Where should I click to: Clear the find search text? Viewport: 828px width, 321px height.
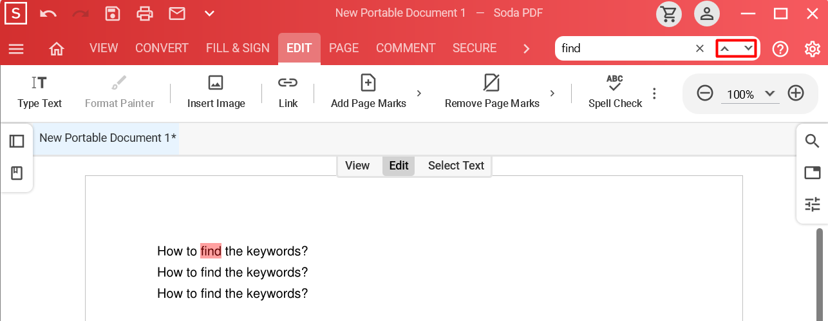tap(700, 48)
